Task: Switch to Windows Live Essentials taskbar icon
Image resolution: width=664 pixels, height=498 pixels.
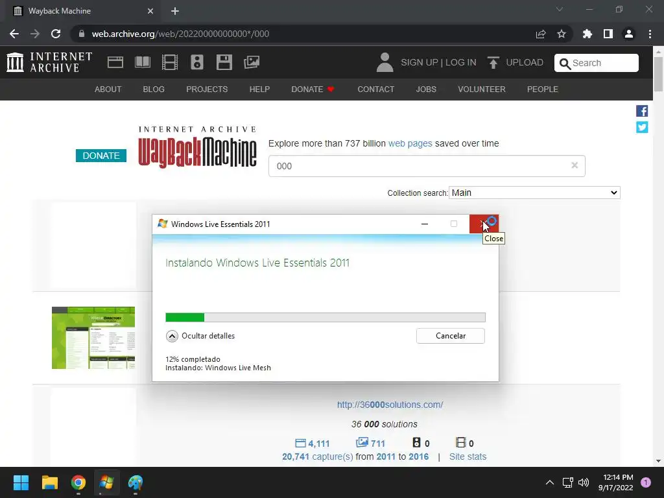Action: pyautogui.click(x=106, y=482)
